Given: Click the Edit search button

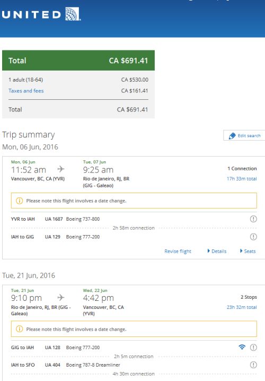Looking at the screenshot, I should click(x=244, y=135).
